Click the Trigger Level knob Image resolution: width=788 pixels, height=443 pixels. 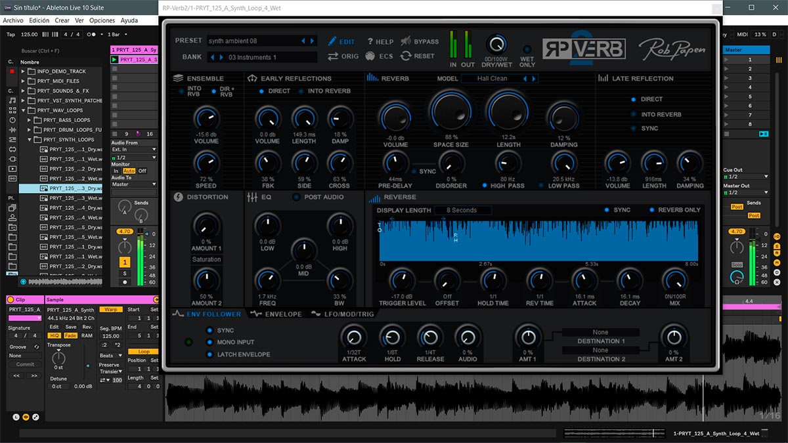pos(403,281)
